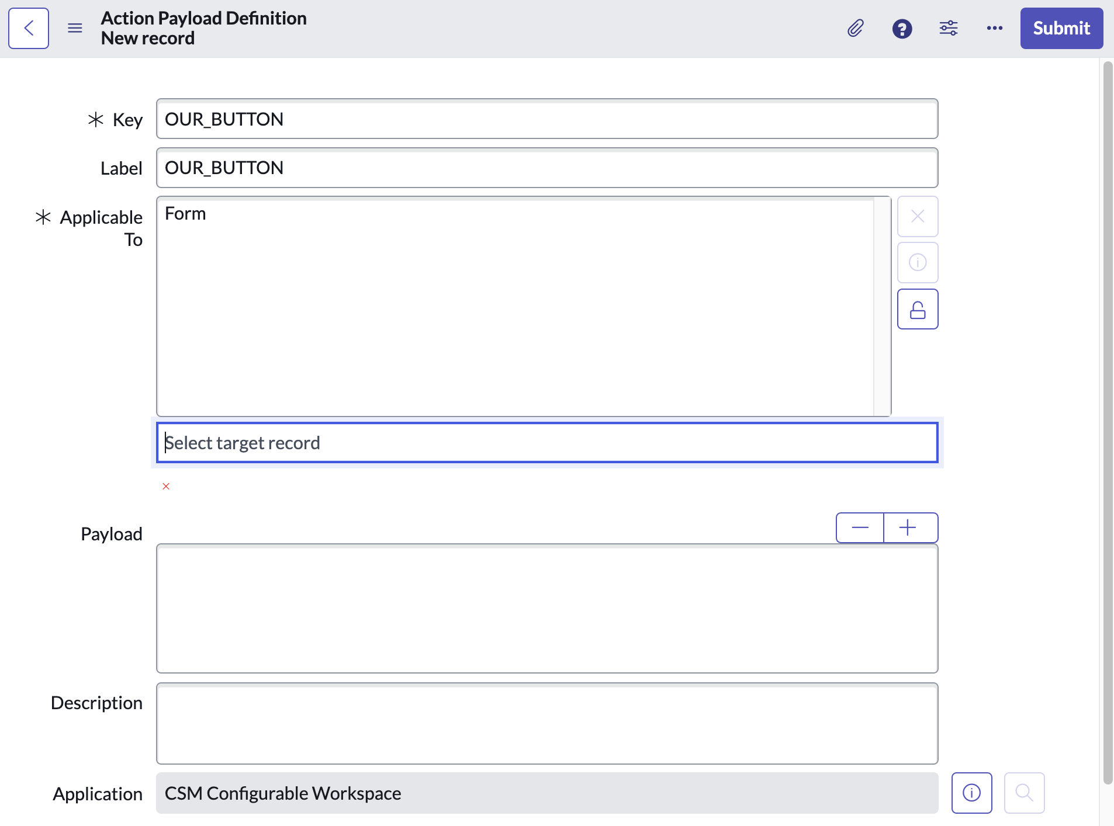Screen dimensions: 1114x826
Task: Remove selected Applicable To item with X
Action: 918,217
